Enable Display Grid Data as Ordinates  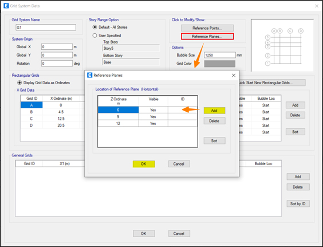[19, 83]
